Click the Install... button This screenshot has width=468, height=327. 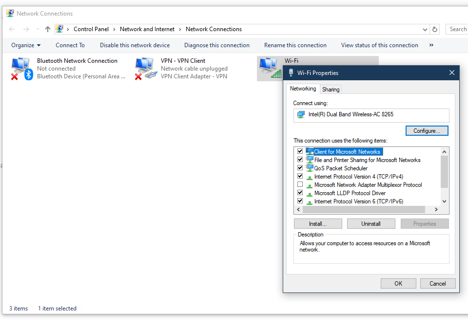tap(318, 224)
